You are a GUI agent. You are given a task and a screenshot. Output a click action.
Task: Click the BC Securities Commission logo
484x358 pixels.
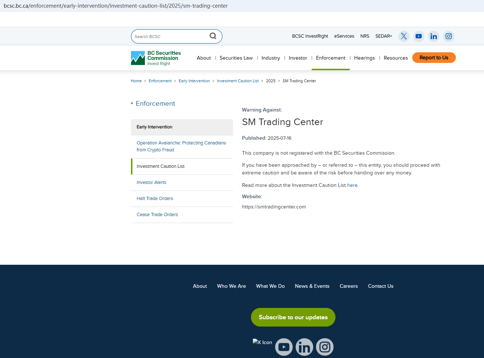coord(156,58)
